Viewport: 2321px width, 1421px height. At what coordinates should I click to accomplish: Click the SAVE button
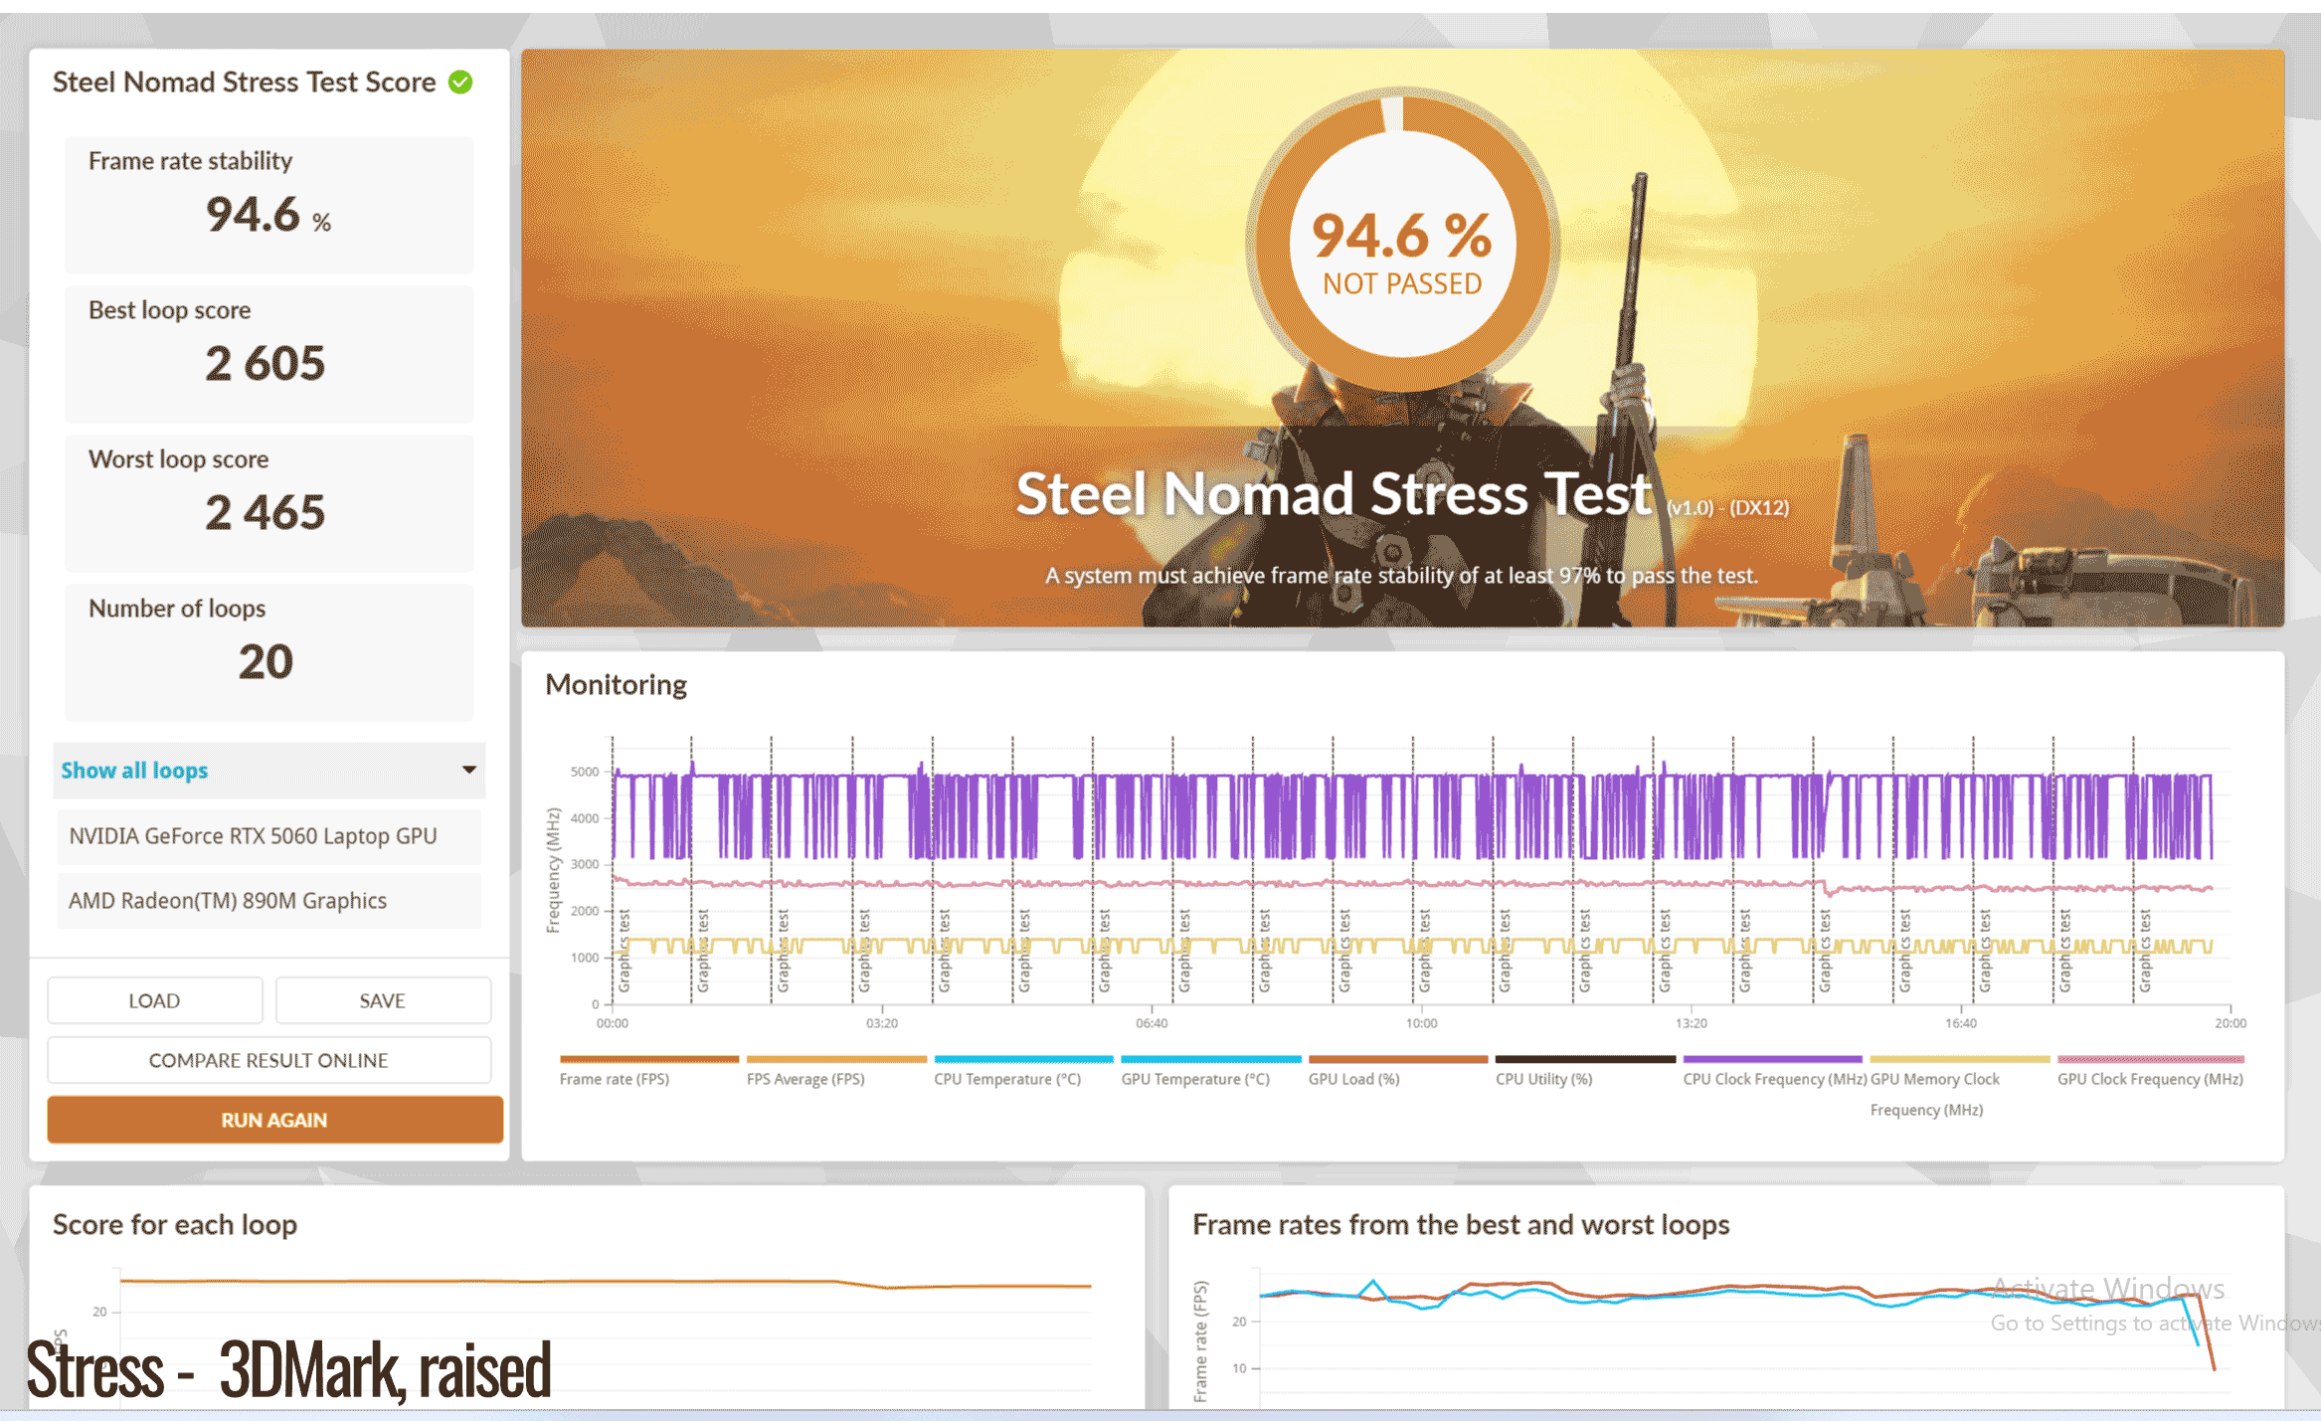click(x=382, y=1000)
